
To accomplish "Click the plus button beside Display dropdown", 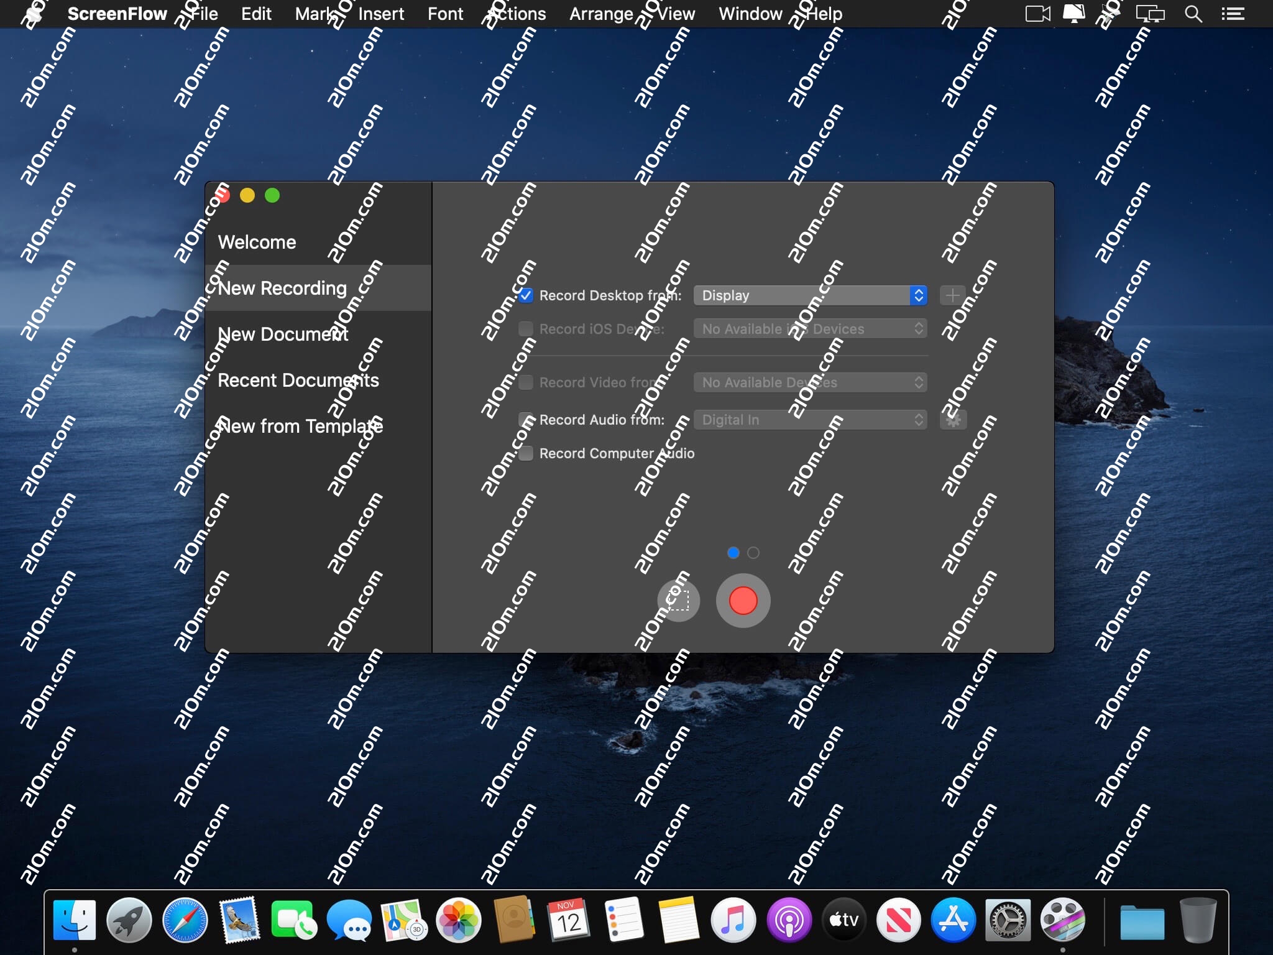I will [952, 295].
